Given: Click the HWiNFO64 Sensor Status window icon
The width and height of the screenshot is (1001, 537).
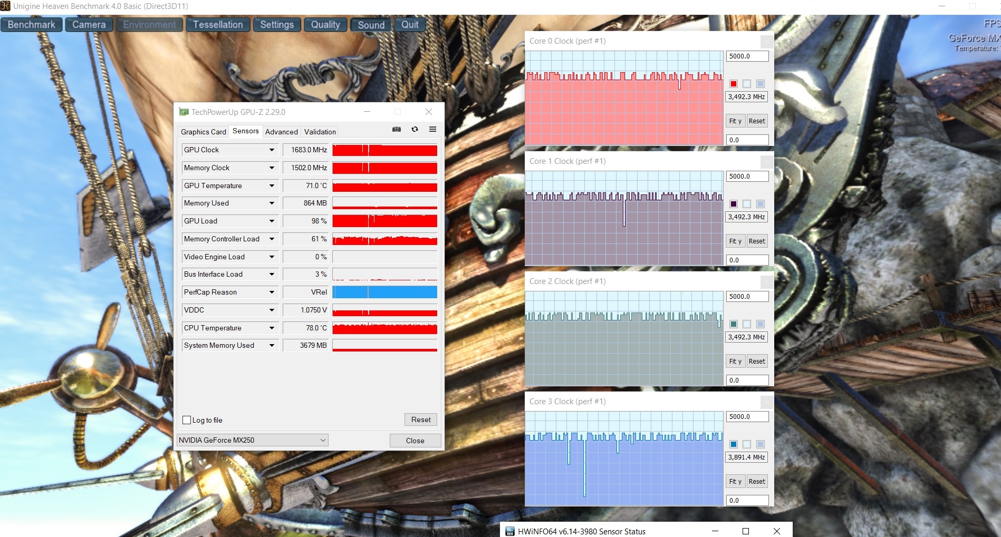Looking at the screenshot, I should click(x=509, y=531).
